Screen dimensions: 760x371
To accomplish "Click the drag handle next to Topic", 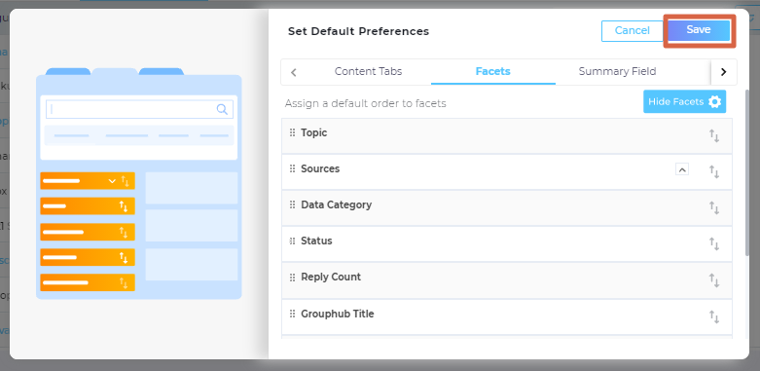I will (x=292, y=132).
